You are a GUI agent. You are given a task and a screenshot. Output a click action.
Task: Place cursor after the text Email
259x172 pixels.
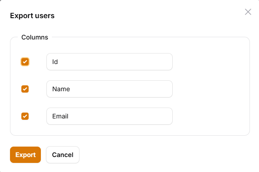tap(69, 116)
